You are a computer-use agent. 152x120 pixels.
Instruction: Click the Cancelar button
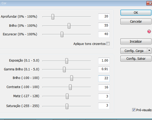(x=136, y=21)
